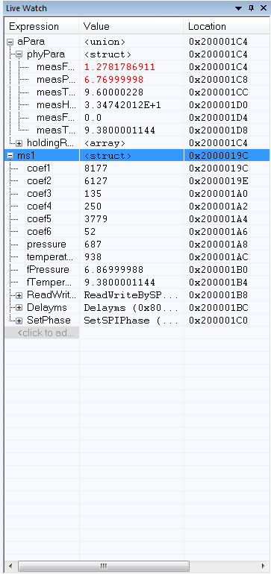Click the SetSPIPhase value cell

131,321
